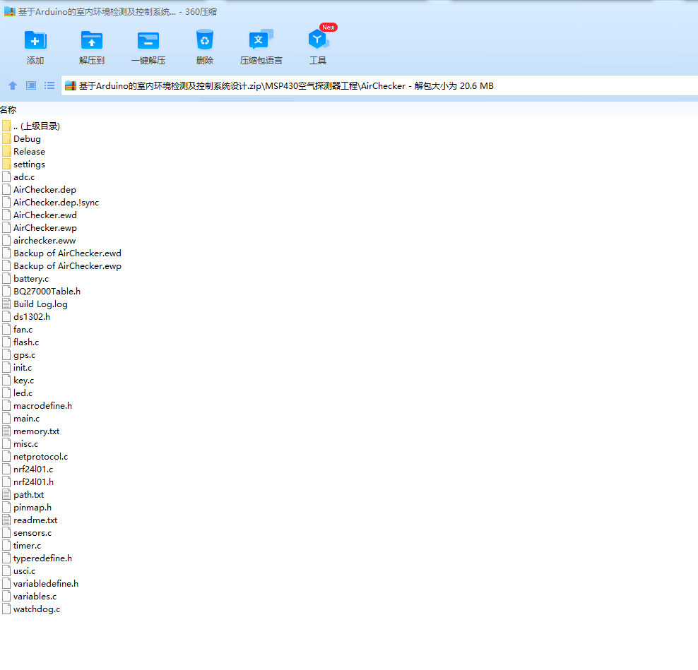Image resolution: width=698 pixels, height=670 pixels.
Task: Select Backup of AirChecker.ewp
Action: 62,266
